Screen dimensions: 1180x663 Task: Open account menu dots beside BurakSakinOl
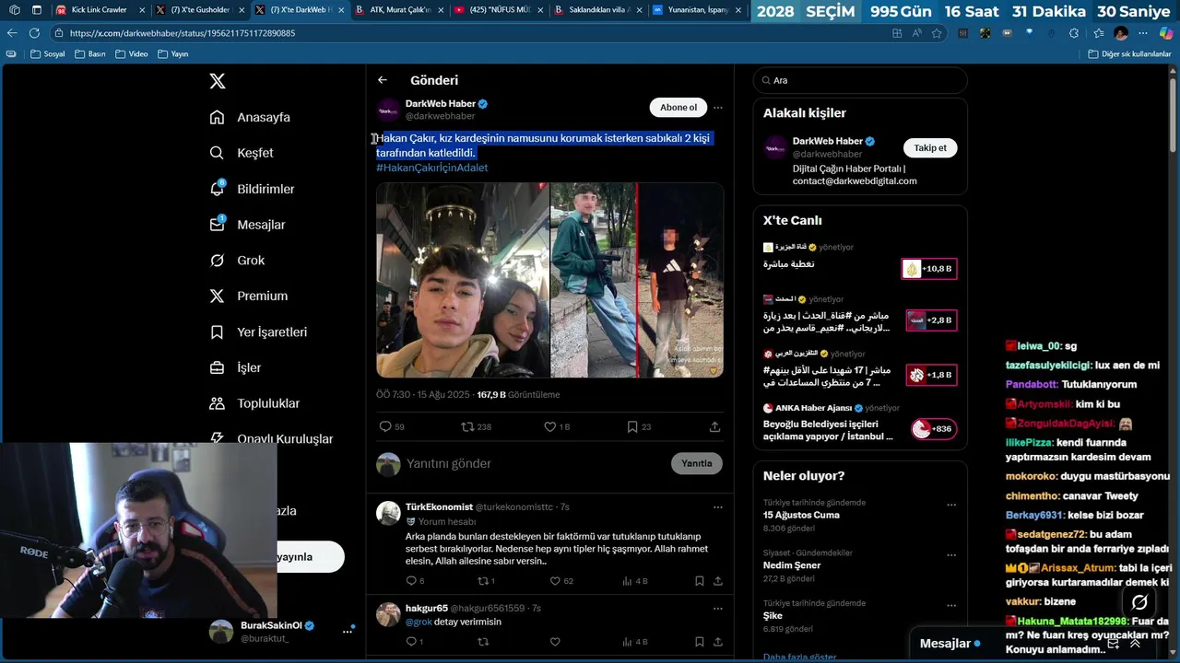click(x=348, y=631)
